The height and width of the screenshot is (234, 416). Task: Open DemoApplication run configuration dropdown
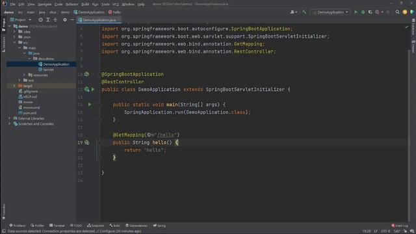tap(330, 12)
